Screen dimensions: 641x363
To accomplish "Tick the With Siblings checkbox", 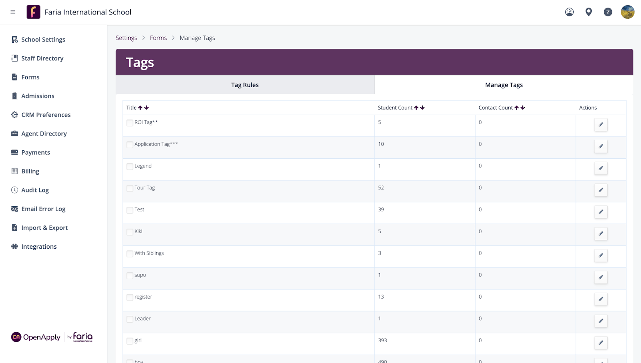I will [130, 254].
